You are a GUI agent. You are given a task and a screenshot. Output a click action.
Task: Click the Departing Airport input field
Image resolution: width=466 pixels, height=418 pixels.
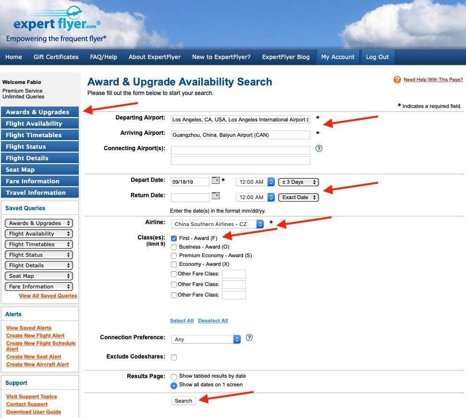pyautogui.click(x=240, y=119)
